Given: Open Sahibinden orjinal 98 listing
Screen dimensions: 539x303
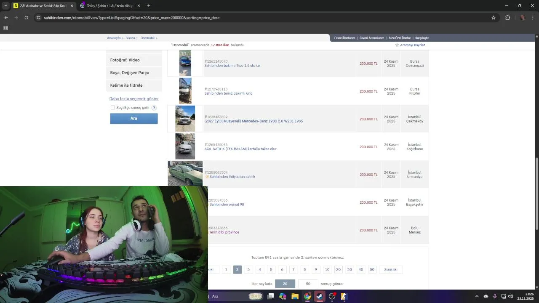Looking at the screenshot, I should coord(227,205).
